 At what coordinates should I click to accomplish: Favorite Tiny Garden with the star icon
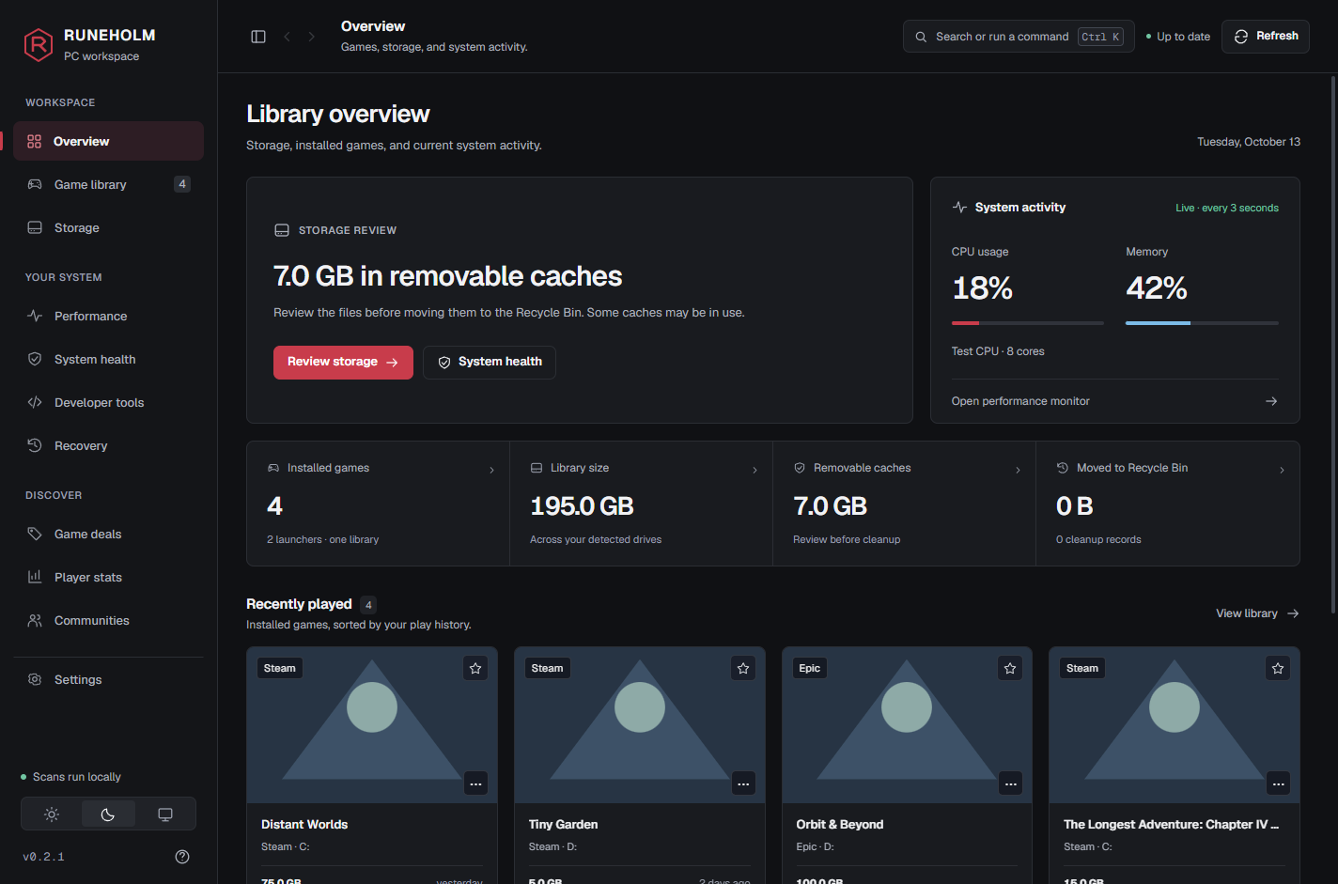click(x=743, y=668)
